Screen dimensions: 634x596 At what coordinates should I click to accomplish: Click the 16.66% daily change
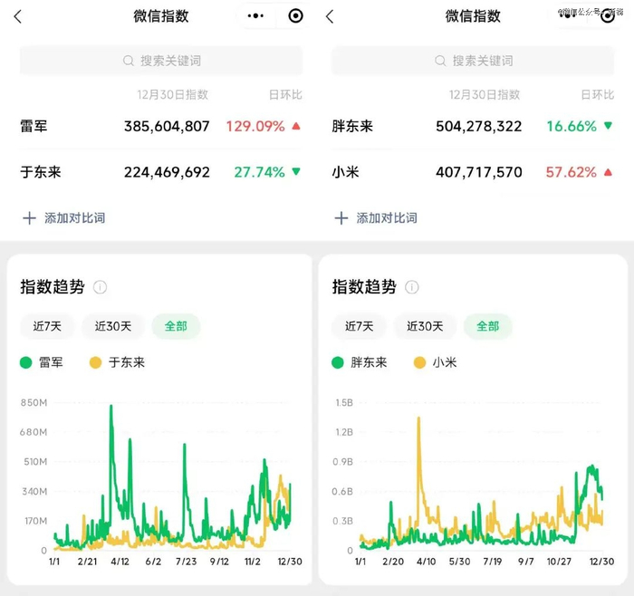[x=572, y=126]
